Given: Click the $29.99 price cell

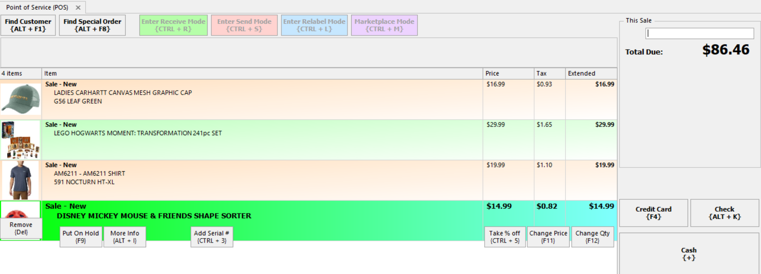Looking at the screenshot, I should [495, 125].
